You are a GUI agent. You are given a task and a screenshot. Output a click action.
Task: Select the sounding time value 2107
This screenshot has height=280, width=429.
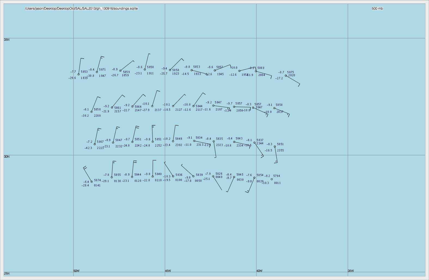[x=219, y=110]
